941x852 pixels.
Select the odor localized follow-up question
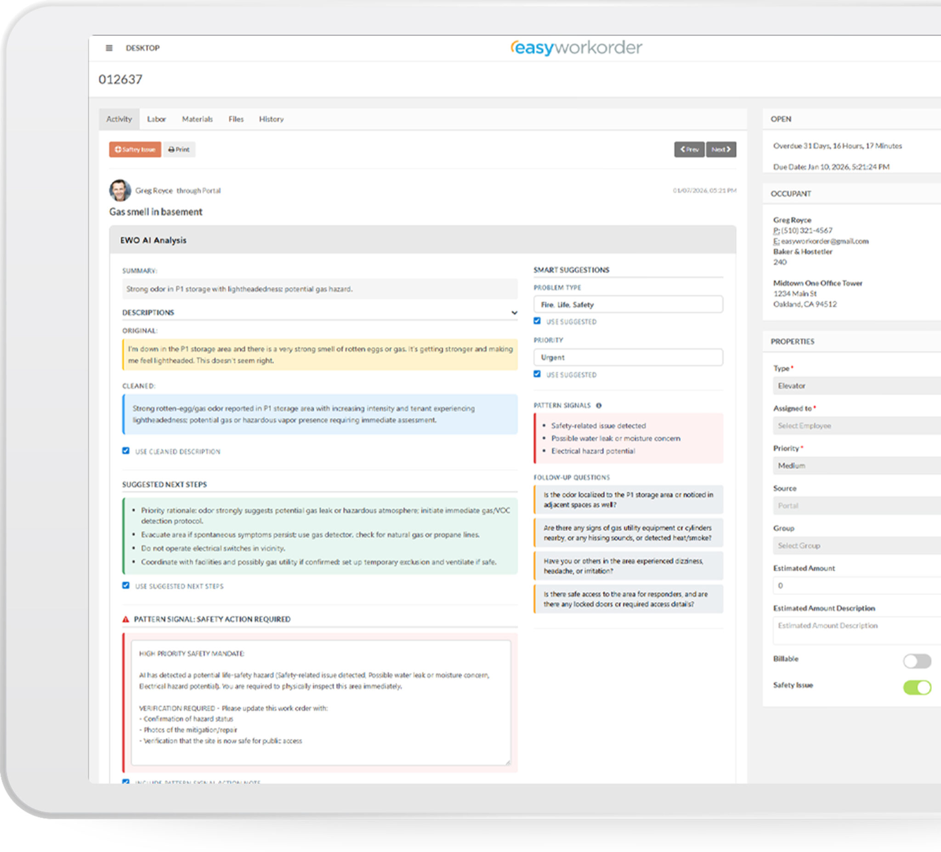(628, 500)
